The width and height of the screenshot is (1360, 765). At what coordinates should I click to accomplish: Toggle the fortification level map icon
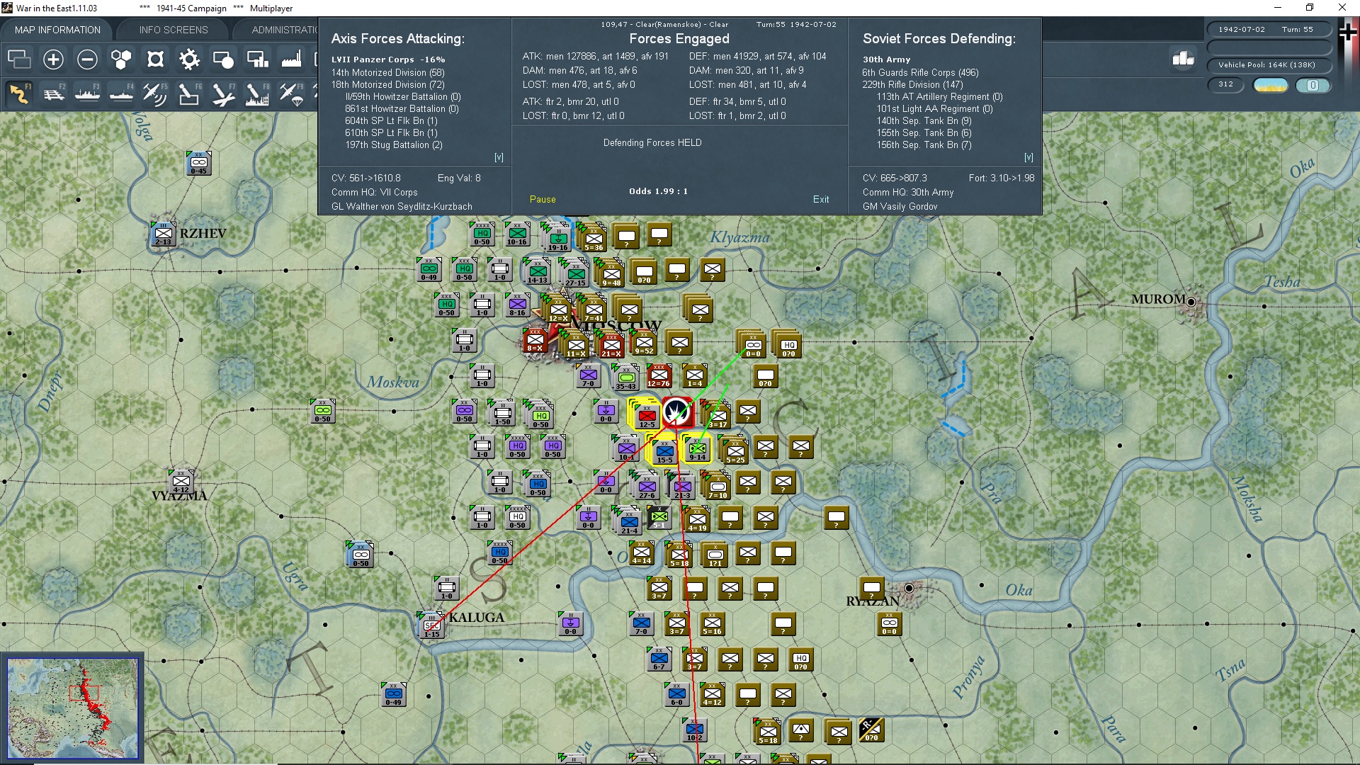[x=155, y=59]
